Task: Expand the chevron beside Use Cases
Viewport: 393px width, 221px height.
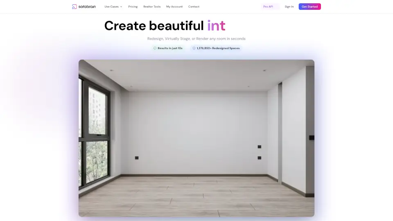Action: (x=121, y=7)
